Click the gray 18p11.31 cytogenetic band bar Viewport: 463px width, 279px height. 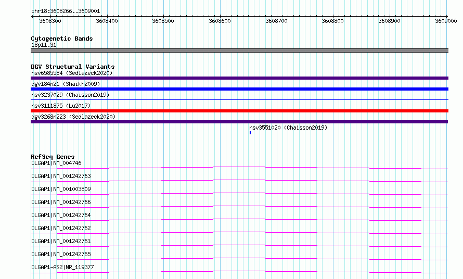pyautogui.click(x=239, y=50)
